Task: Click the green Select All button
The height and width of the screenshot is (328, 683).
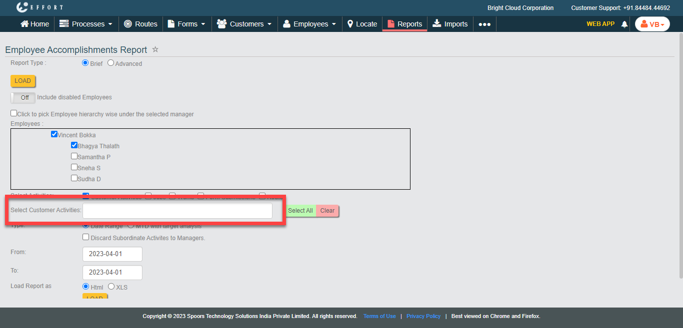Action: 300,211
